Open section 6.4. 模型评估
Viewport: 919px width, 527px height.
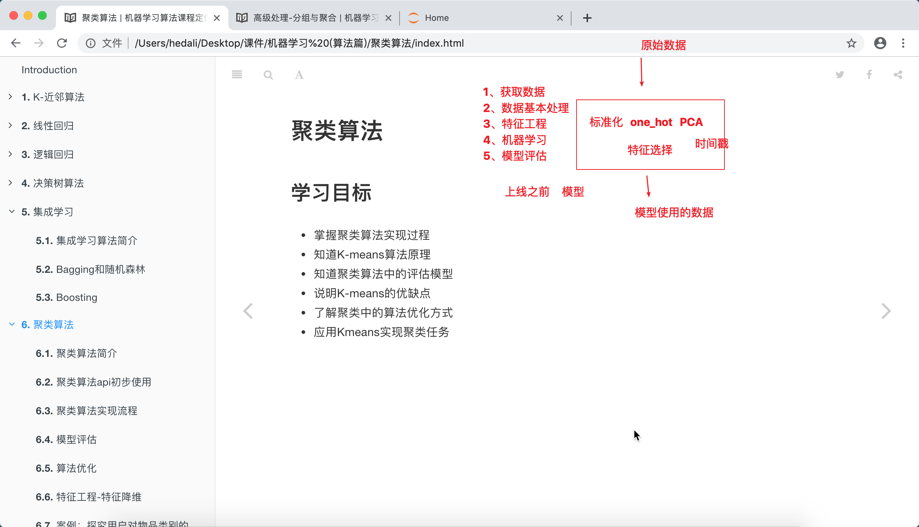click(66, 439)
